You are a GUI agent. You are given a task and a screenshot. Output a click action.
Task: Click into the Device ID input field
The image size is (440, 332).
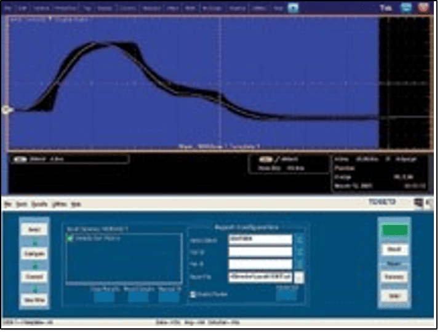pyautogui.click(x=259, y=240)
